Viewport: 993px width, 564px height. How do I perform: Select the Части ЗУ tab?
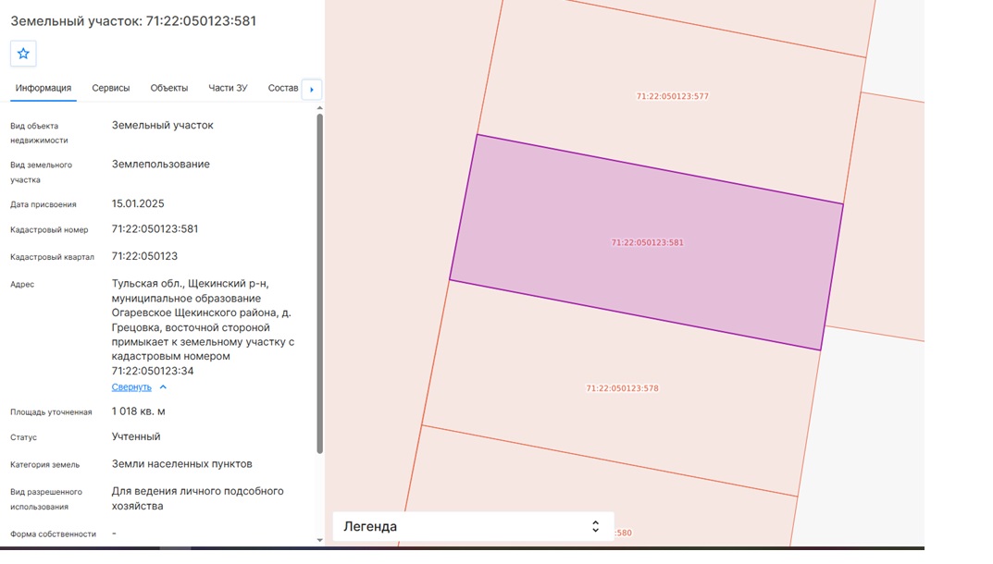coord(228,88)
